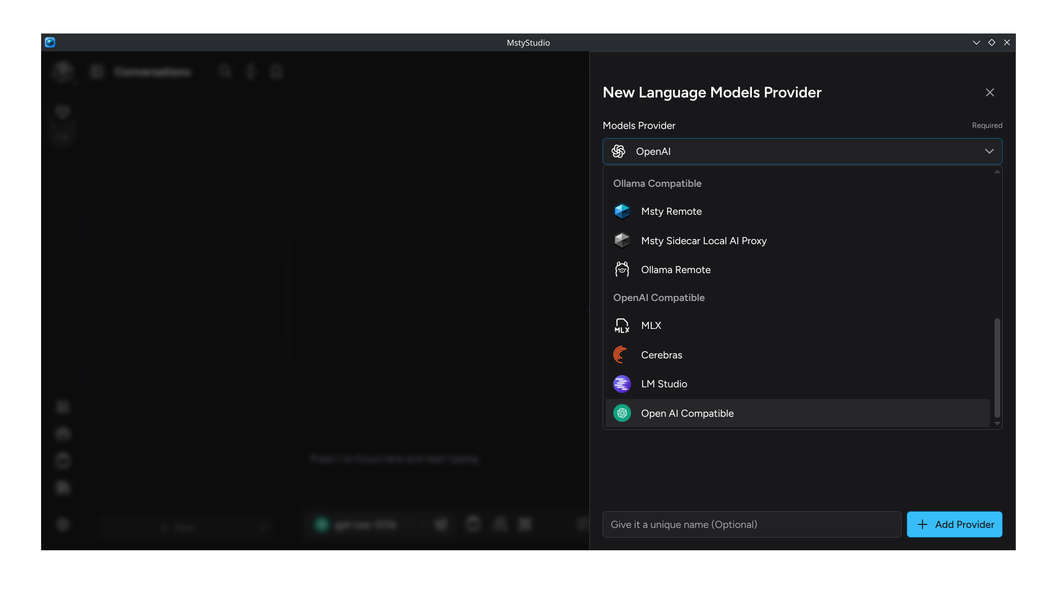
Task: Click the green Open AI Compatible icon
Action: [x=622, y=413]
